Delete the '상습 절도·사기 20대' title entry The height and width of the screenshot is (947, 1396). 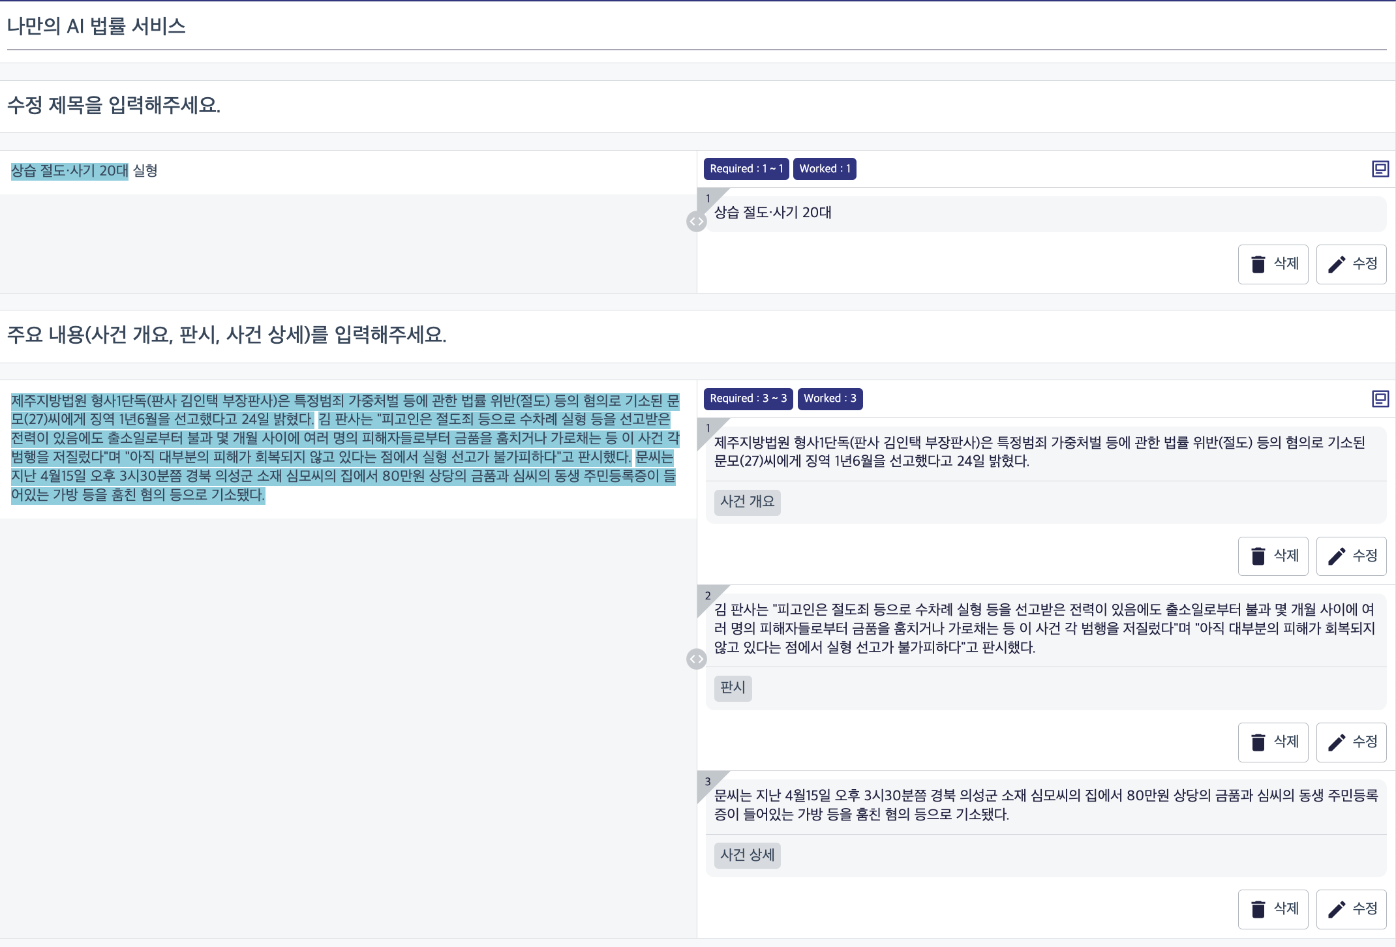coord(1273,264)
